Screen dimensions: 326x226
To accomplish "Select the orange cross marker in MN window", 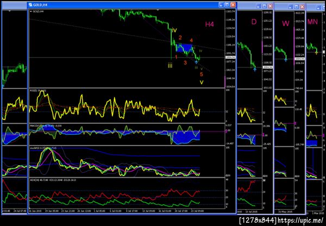I will click(316, 53).
